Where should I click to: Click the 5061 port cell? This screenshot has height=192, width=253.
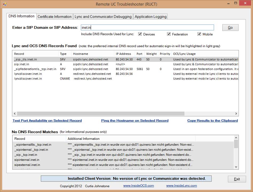pos(140,69)
